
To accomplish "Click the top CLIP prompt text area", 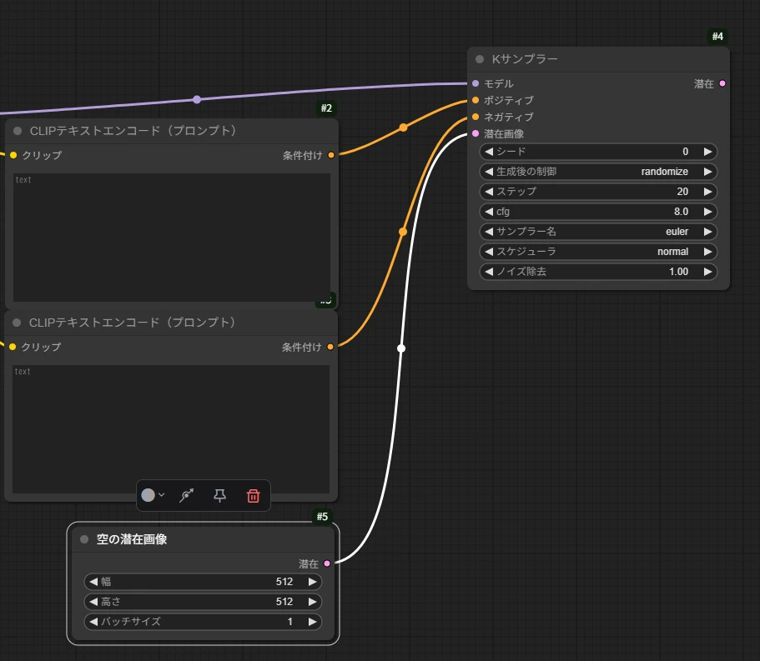I will [171, 238].
